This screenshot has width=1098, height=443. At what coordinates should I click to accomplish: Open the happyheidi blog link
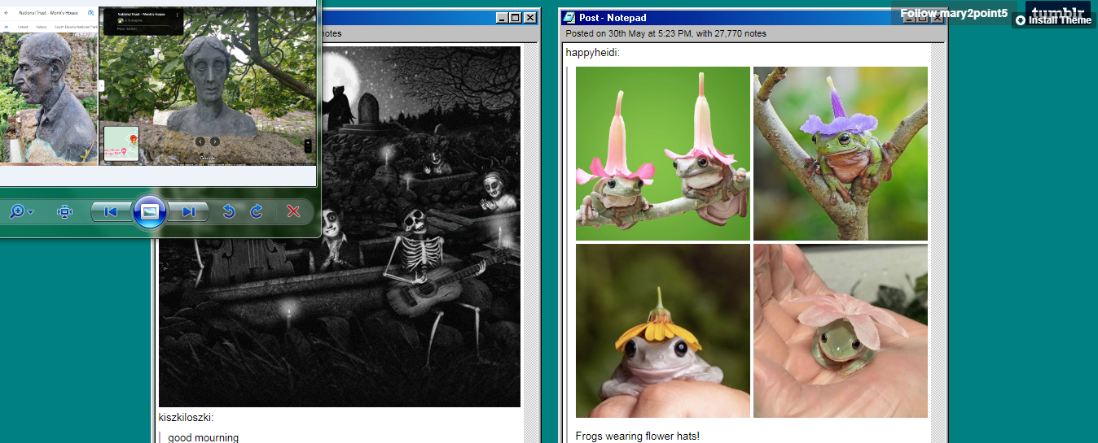(592, 53)
